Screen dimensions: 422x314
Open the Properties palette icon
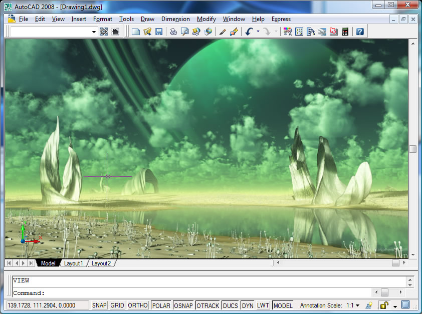click(x=288, y=32)
